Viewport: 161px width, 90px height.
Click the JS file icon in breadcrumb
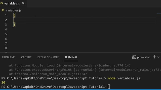point(3,10)
